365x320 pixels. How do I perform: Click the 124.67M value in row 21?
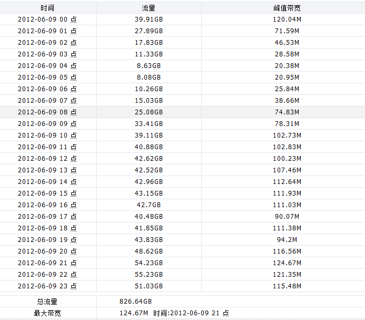click(287, 263)
